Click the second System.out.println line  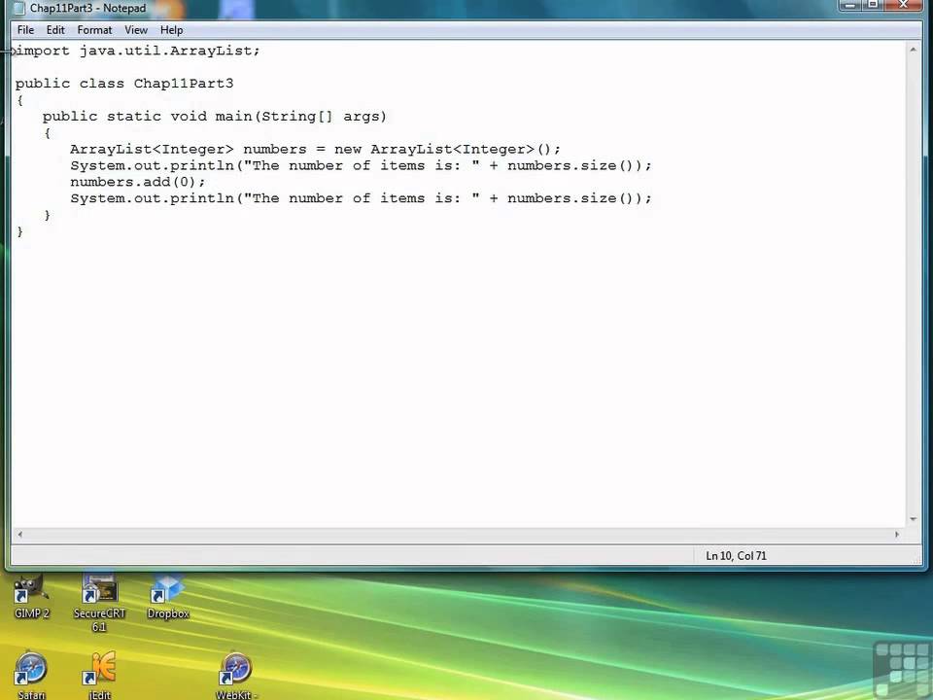pos(362,198)
